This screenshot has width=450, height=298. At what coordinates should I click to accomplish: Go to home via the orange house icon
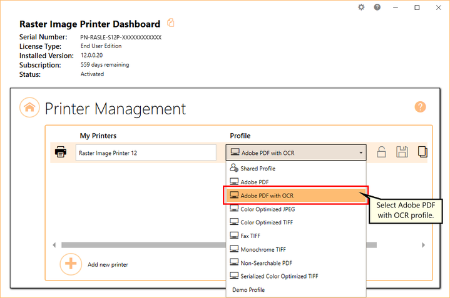pyautogui.click(x=29, y=107)
